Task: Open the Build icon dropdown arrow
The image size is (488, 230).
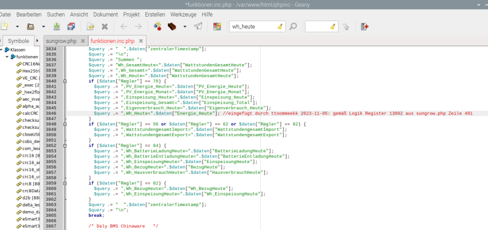Action: pos(184,26)
